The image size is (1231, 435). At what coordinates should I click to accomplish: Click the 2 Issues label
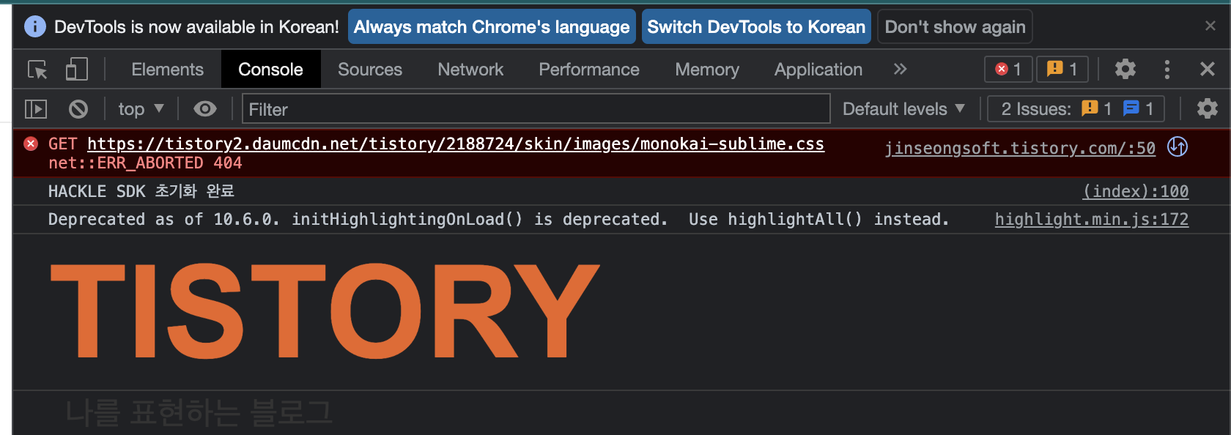pos(1036,109)
